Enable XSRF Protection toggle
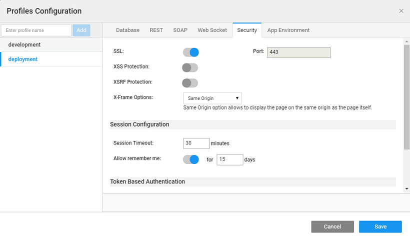The image size is (410, 240). pos(190,83)
